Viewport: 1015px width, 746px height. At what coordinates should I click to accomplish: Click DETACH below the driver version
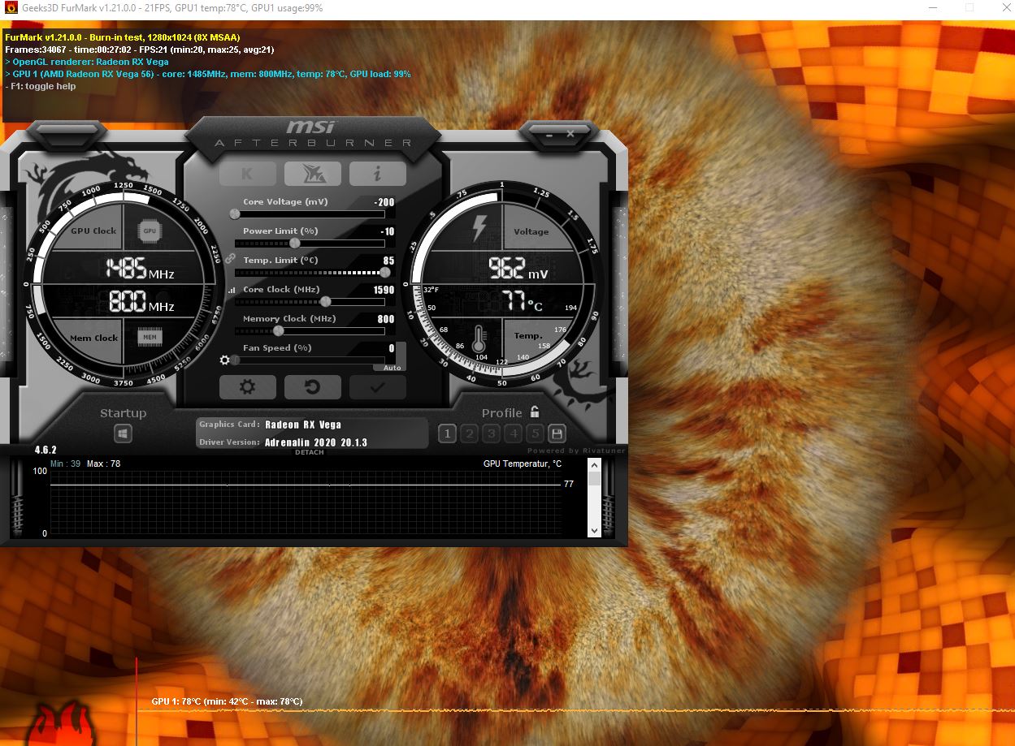pos(309,452)
